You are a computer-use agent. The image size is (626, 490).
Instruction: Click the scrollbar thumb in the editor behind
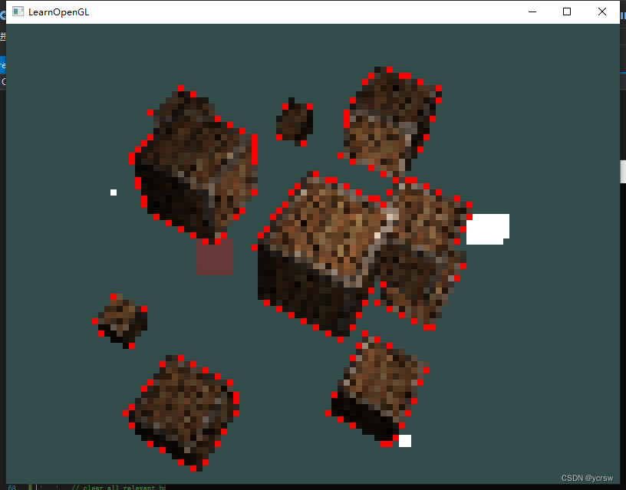pyautogui.click(x=623, y=172)
